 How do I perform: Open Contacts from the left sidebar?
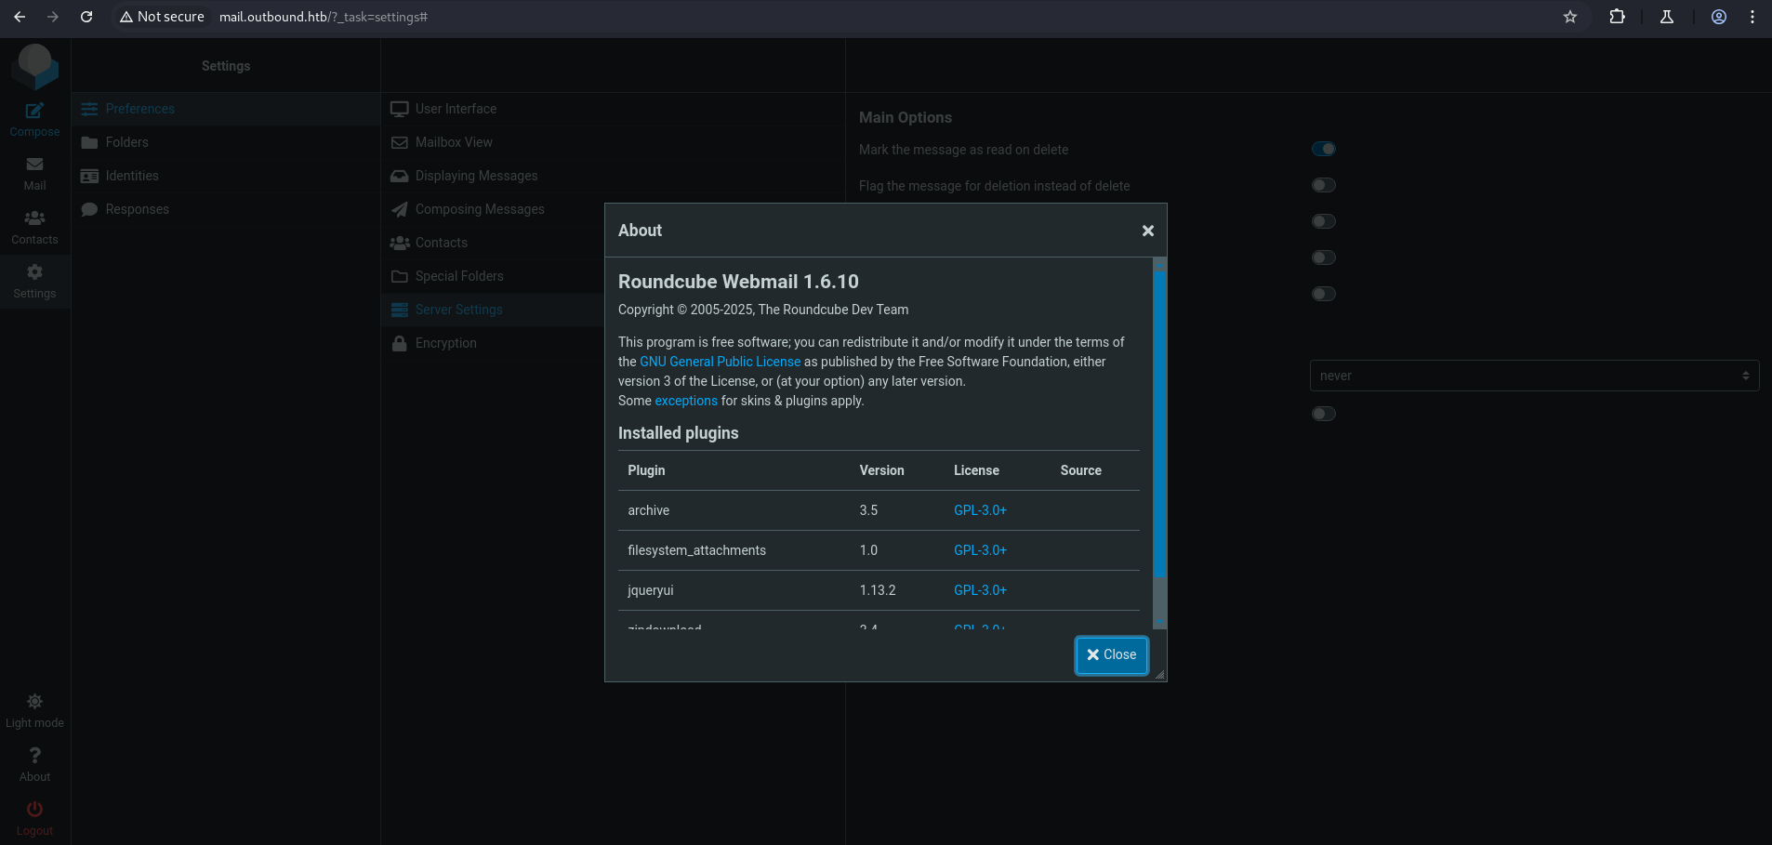(x=34, y=226)
